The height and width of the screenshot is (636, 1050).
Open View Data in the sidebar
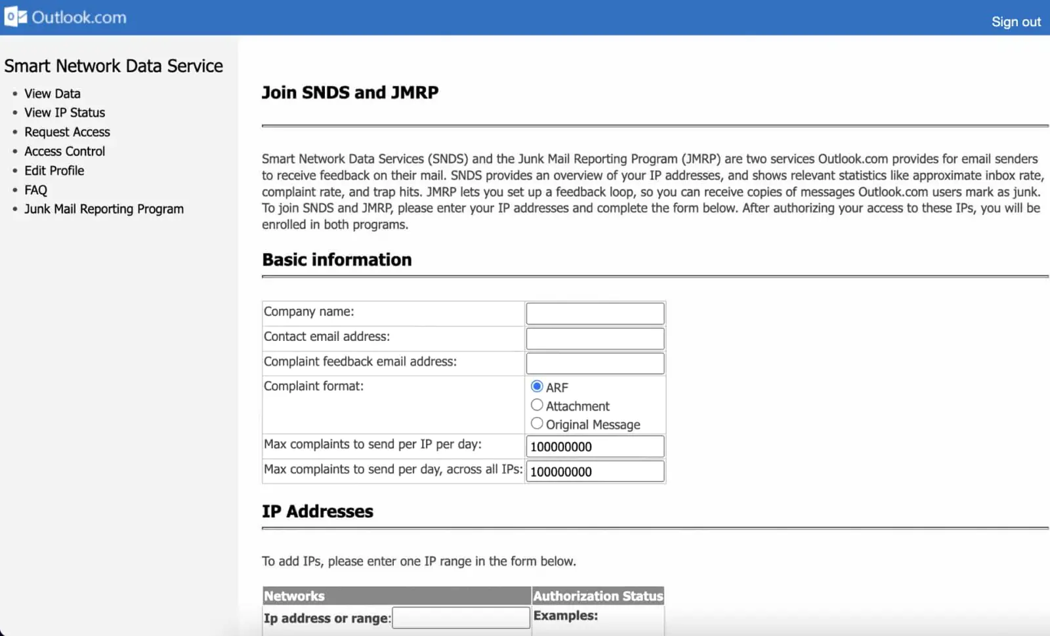coord(52,94)
